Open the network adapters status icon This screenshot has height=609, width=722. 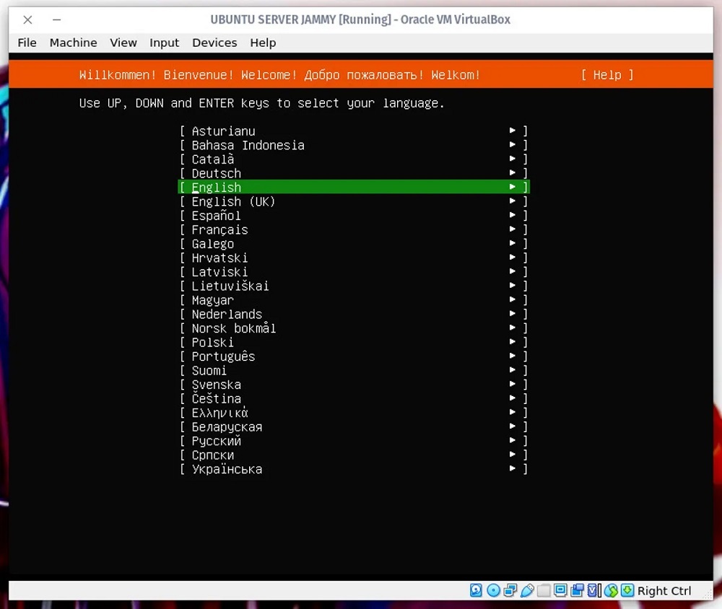(x=510, y=590)
